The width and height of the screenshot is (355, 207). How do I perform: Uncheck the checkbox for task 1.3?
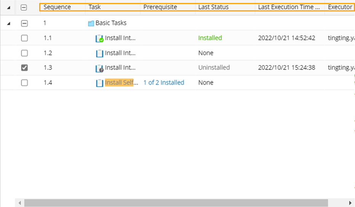pos(24,68)
